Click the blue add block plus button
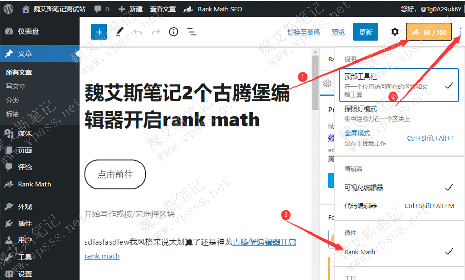 (99, 32)
